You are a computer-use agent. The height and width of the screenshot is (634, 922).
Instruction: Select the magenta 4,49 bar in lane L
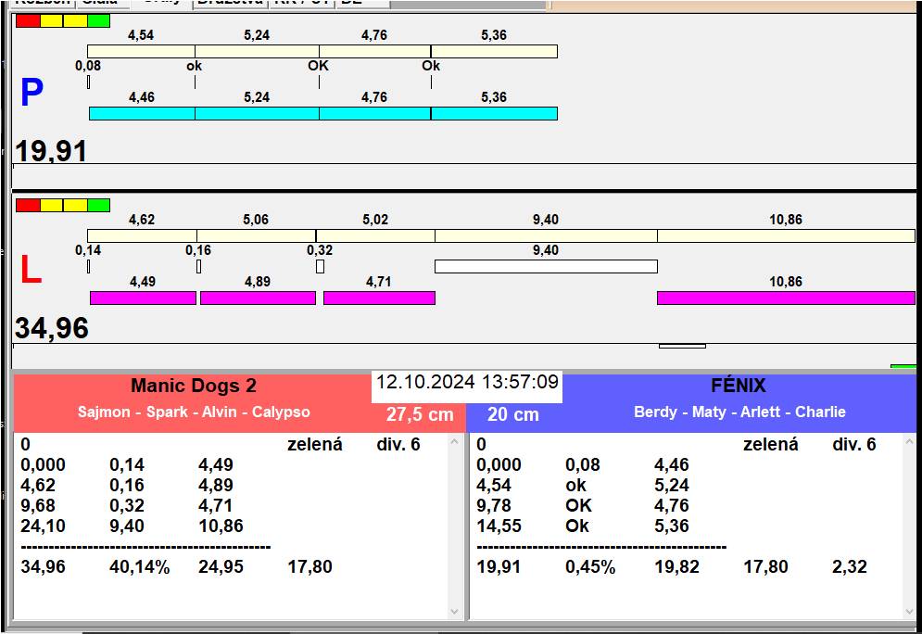tap(143, 298)
